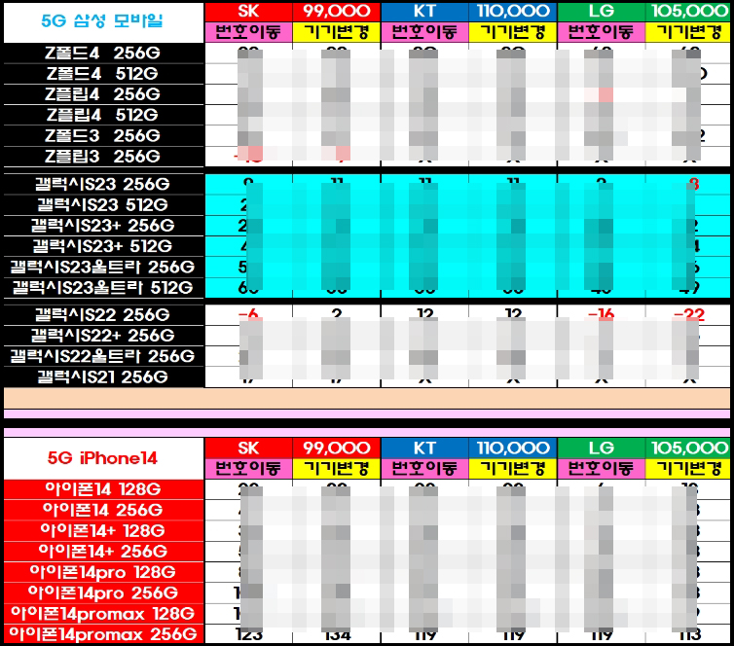
Task: Select the '5G 삼성 모바일' title cell
Action: click(103, 22)
